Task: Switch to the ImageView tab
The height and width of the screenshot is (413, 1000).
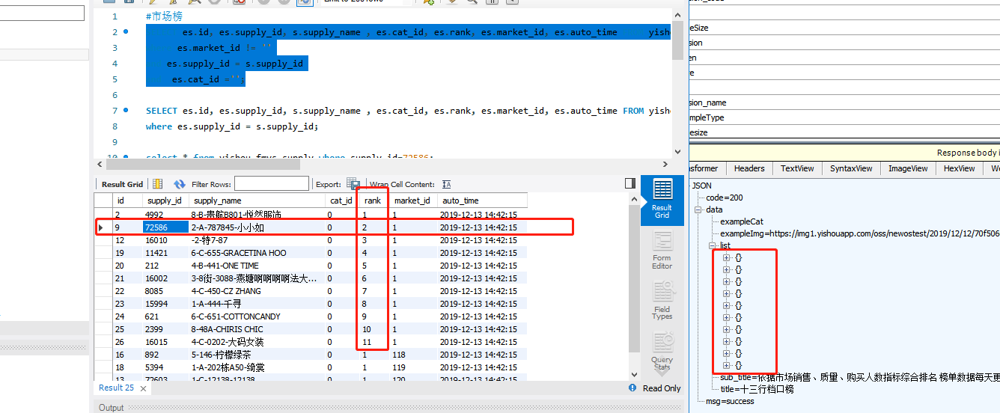Action: (908, 168)
